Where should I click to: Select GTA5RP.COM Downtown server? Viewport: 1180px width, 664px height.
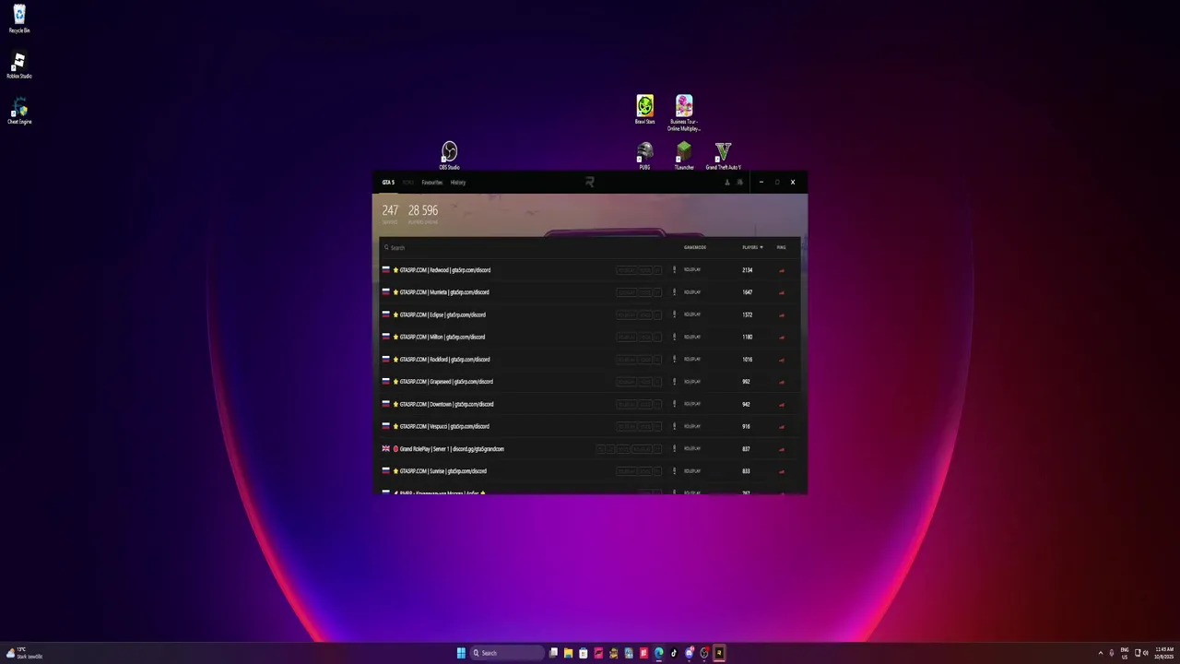click(590, 404)
